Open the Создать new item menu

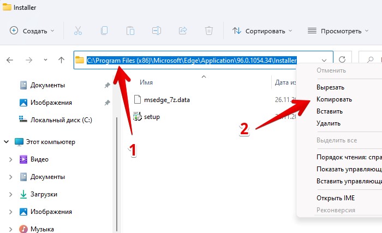click(x=32, y=31)
